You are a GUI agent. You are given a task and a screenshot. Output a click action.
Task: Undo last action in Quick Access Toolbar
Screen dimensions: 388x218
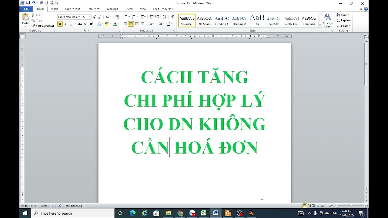(33, 3)
